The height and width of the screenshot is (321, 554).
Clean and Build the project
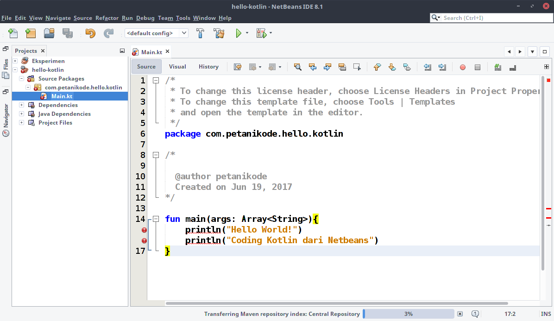[219, 33]
